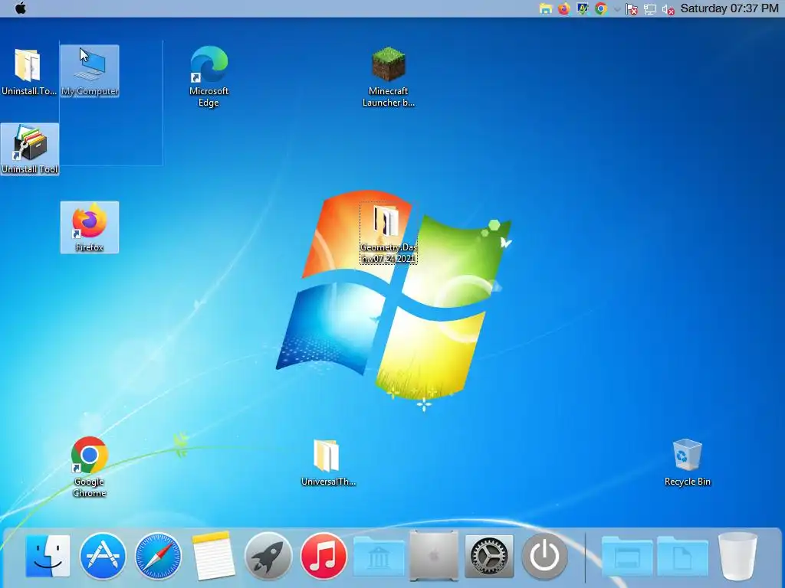785x588 pixels.
Task: Expand the hidden tray icons chevron
Action: click(617, 9)
